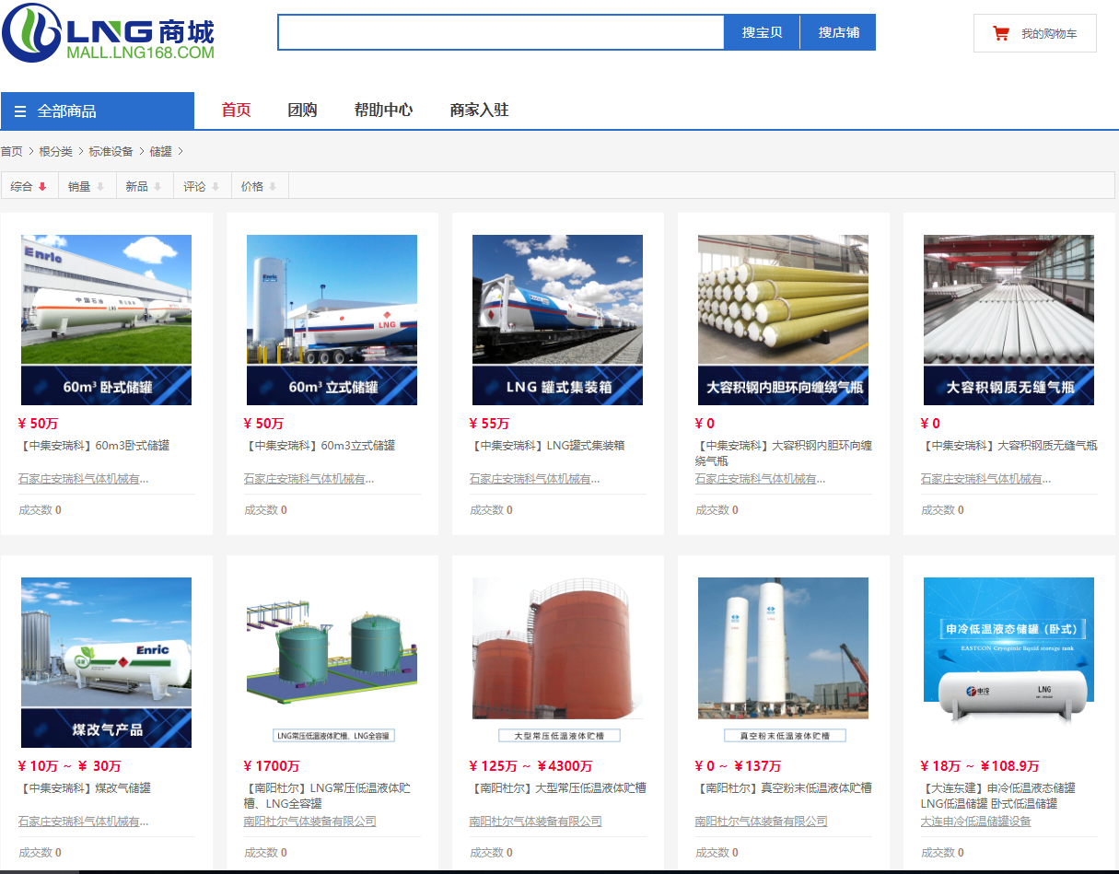
Task: Open the 全部商品 hamburger menu icon
Action: click(20, 111)
